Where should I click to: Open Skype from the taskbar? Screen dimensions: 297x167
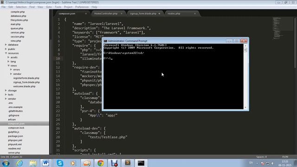tap(60, 163)
